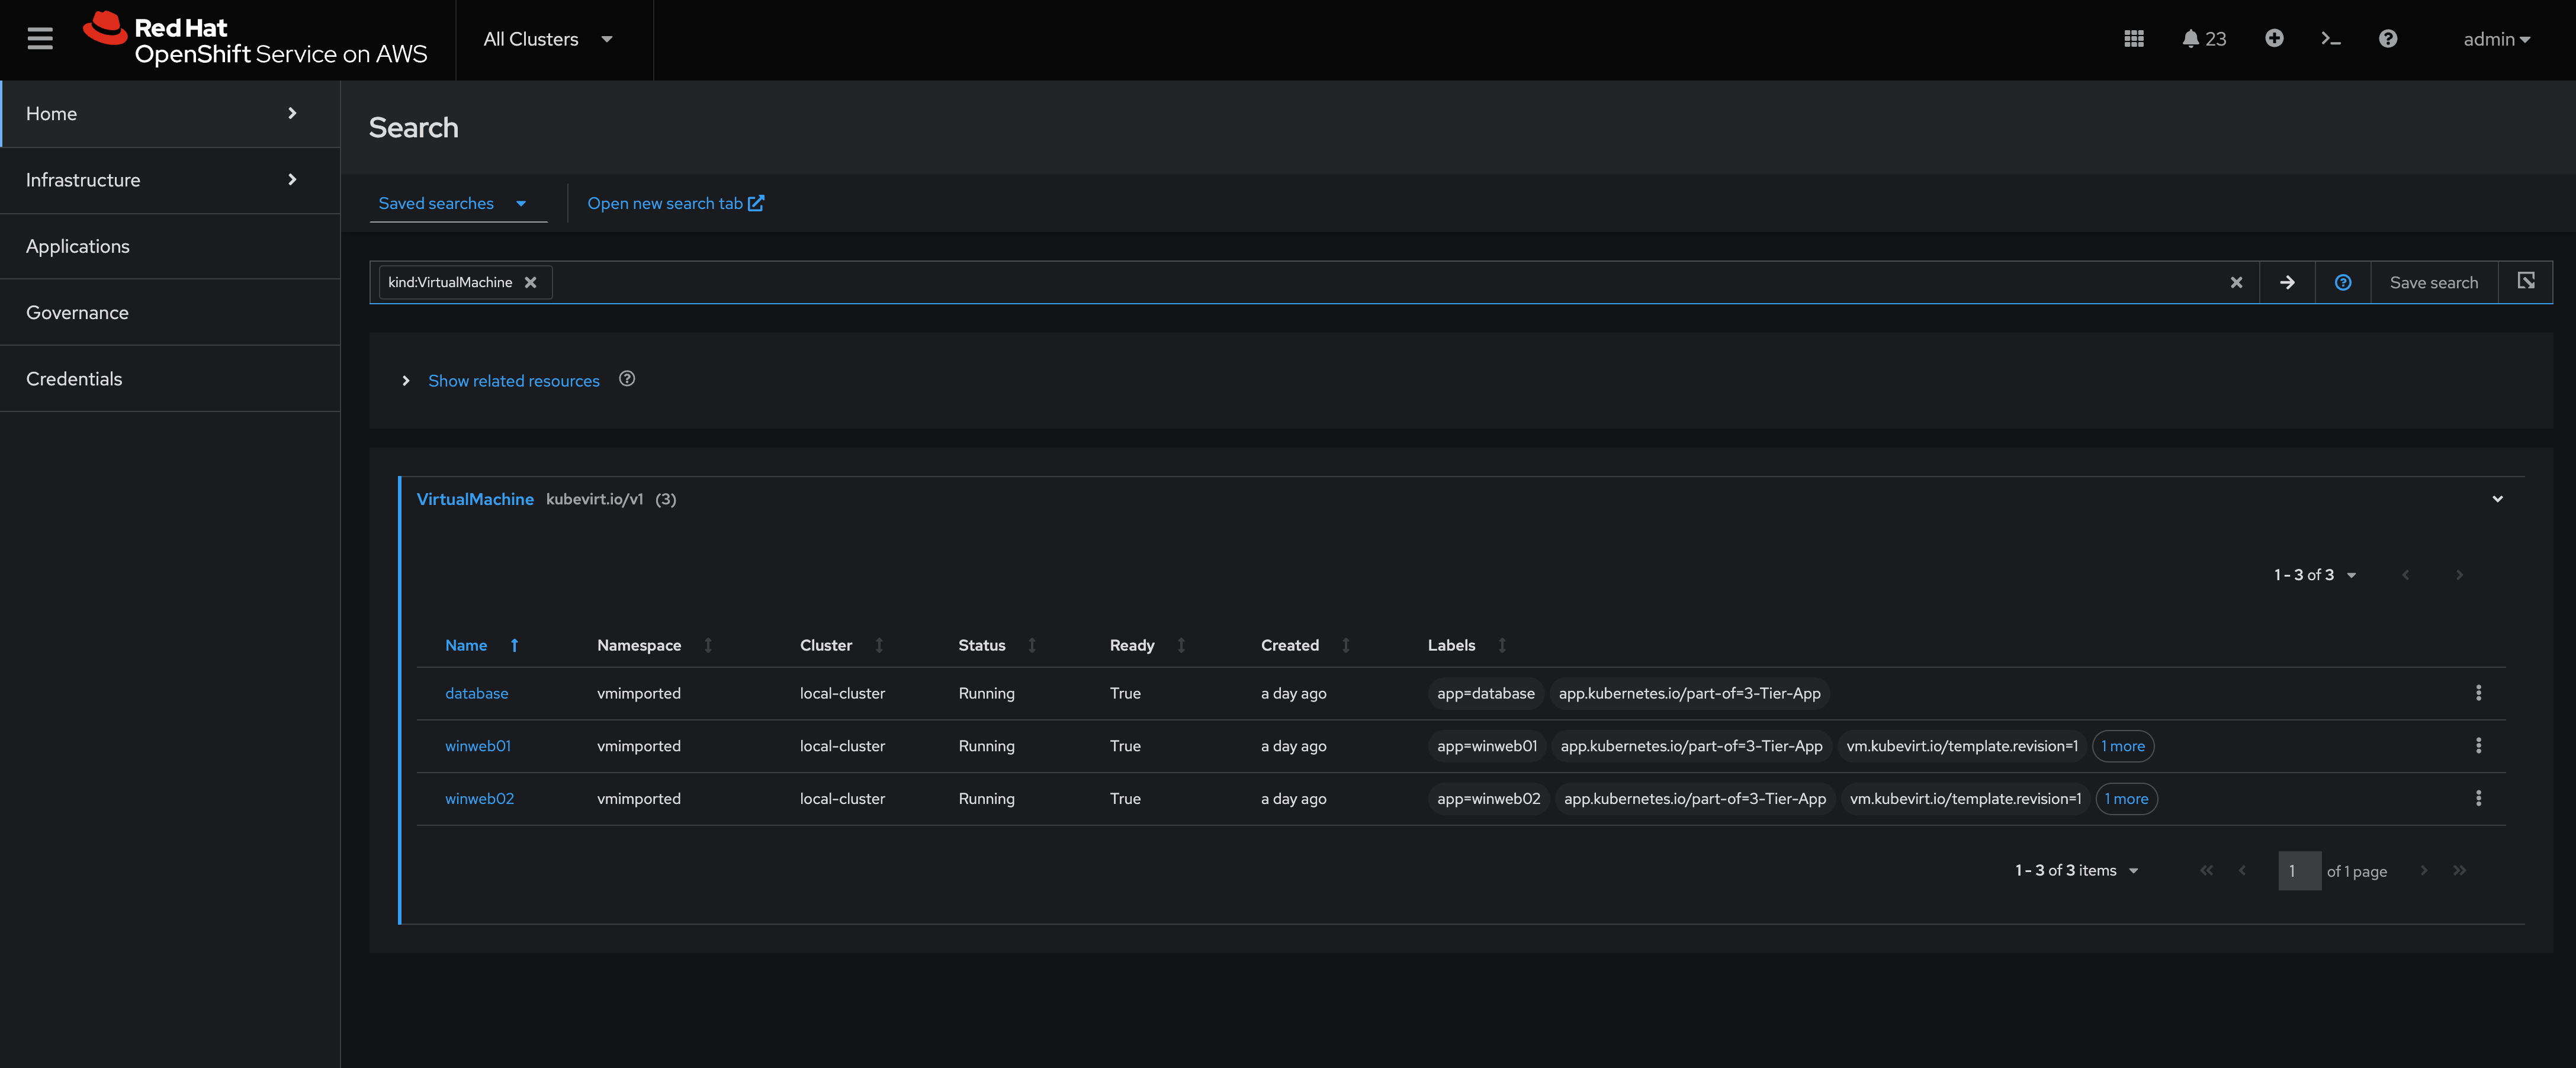Go to last page in bottom pagination
The image size is (2576, 1068).
(x=2459, y=870)
